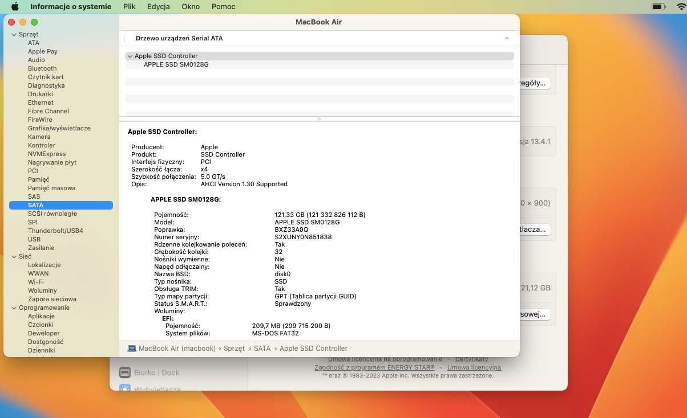Click the Biurko i Dock icon in Settings window
This screenshot has height=418, width=687.
[x=125, y=372]
